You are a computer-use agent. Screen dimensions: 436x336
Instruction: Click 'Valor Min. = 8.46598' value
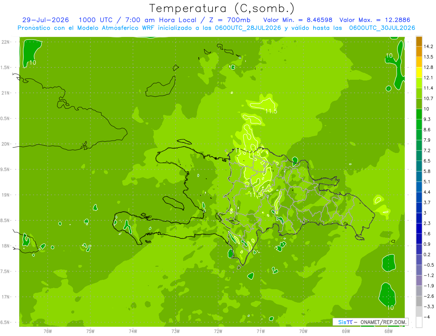(x=298, y=20)
